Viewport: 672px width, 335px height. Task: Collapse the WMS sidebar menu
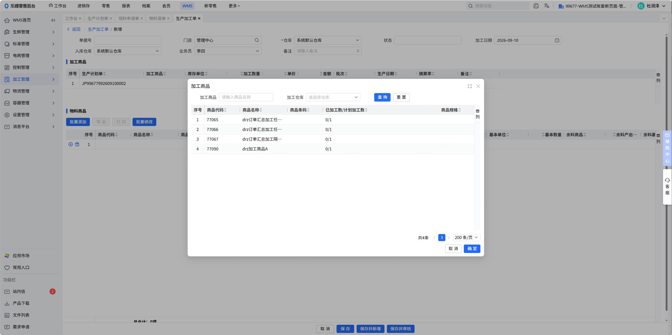click(53, 20)
